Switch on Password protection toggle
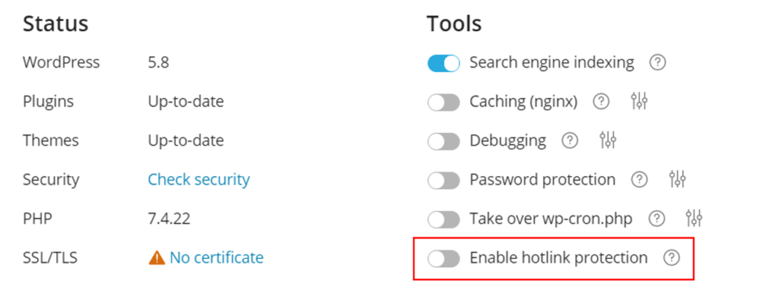 click(x=444, y=180)
